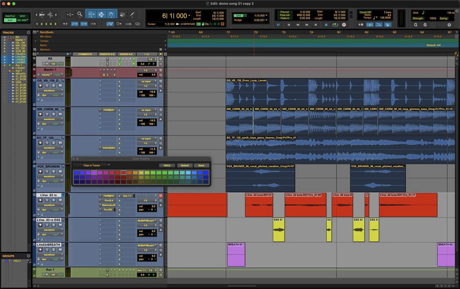
Task: Click the SENDS A-E column header
Action: 126,54
